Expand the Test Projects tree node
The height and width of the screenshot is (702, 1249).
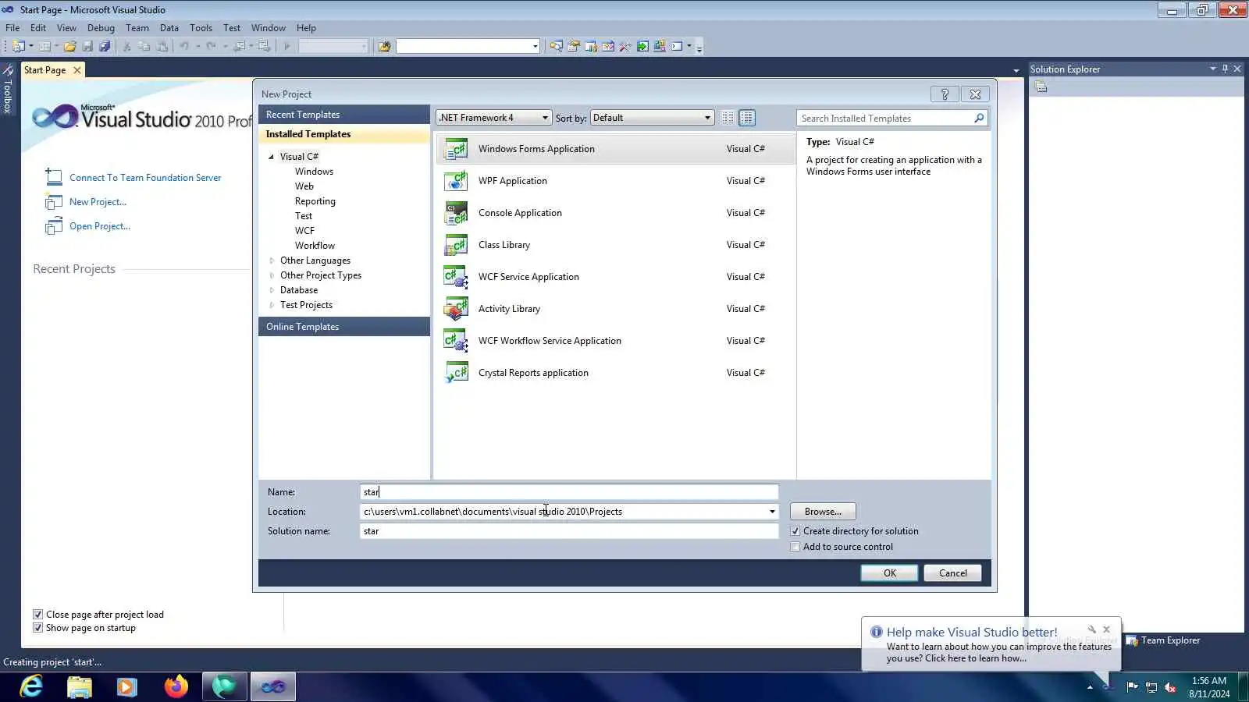click(271, 305)
